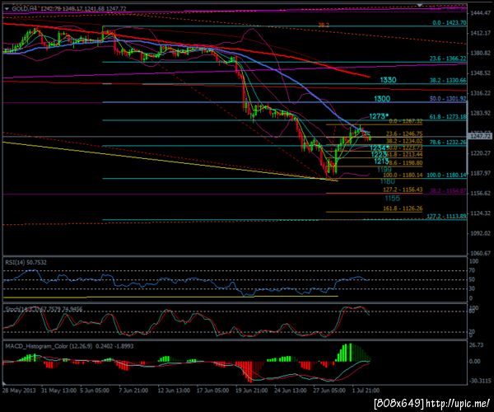Click the 7 Jun 21:00 time axis label

133,391
